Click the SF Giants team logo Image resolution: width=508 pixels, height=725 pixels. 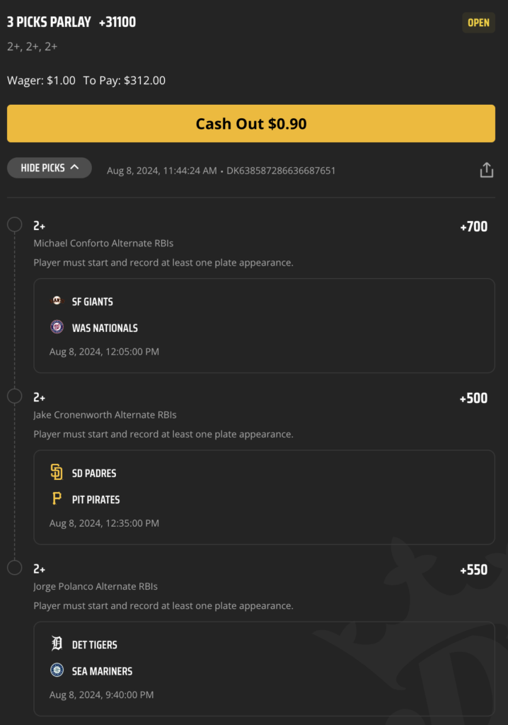[x=57, y=301]
